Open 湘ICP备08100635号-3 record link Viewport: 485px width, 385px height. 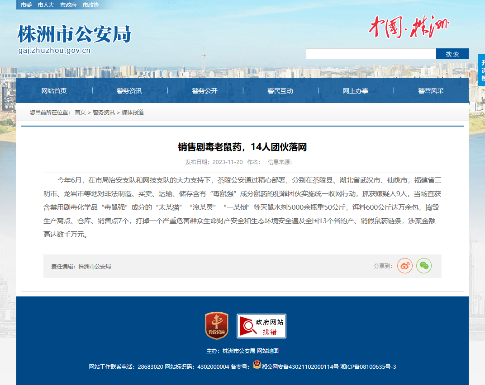368,367
